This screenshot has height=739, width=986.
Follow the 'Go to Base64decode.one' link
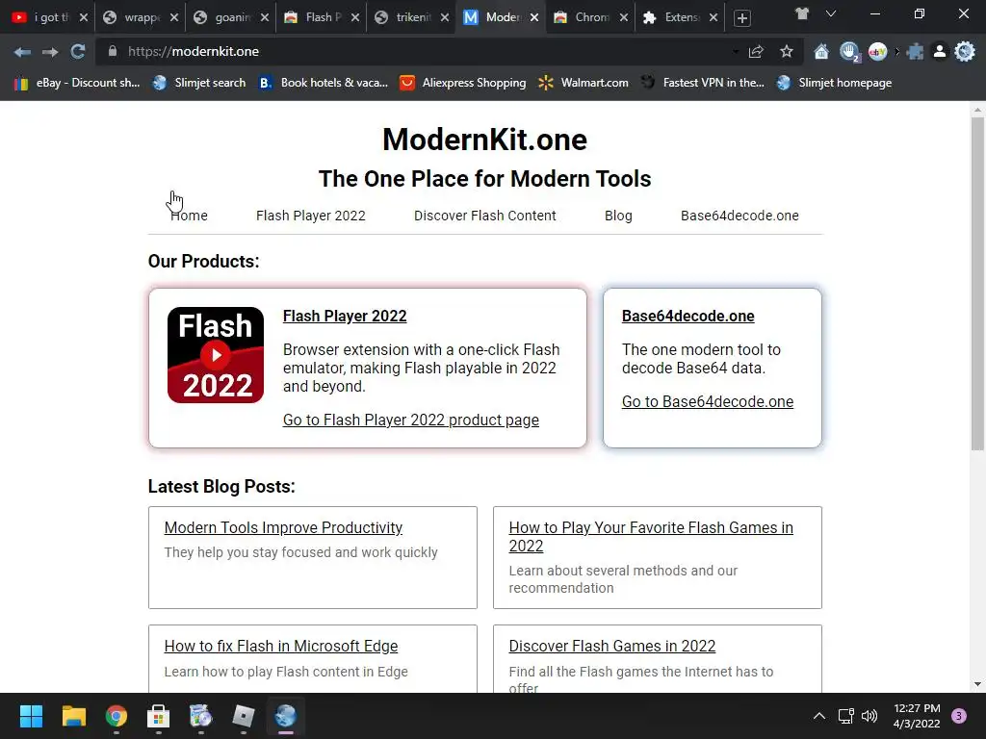click(708, 401)
